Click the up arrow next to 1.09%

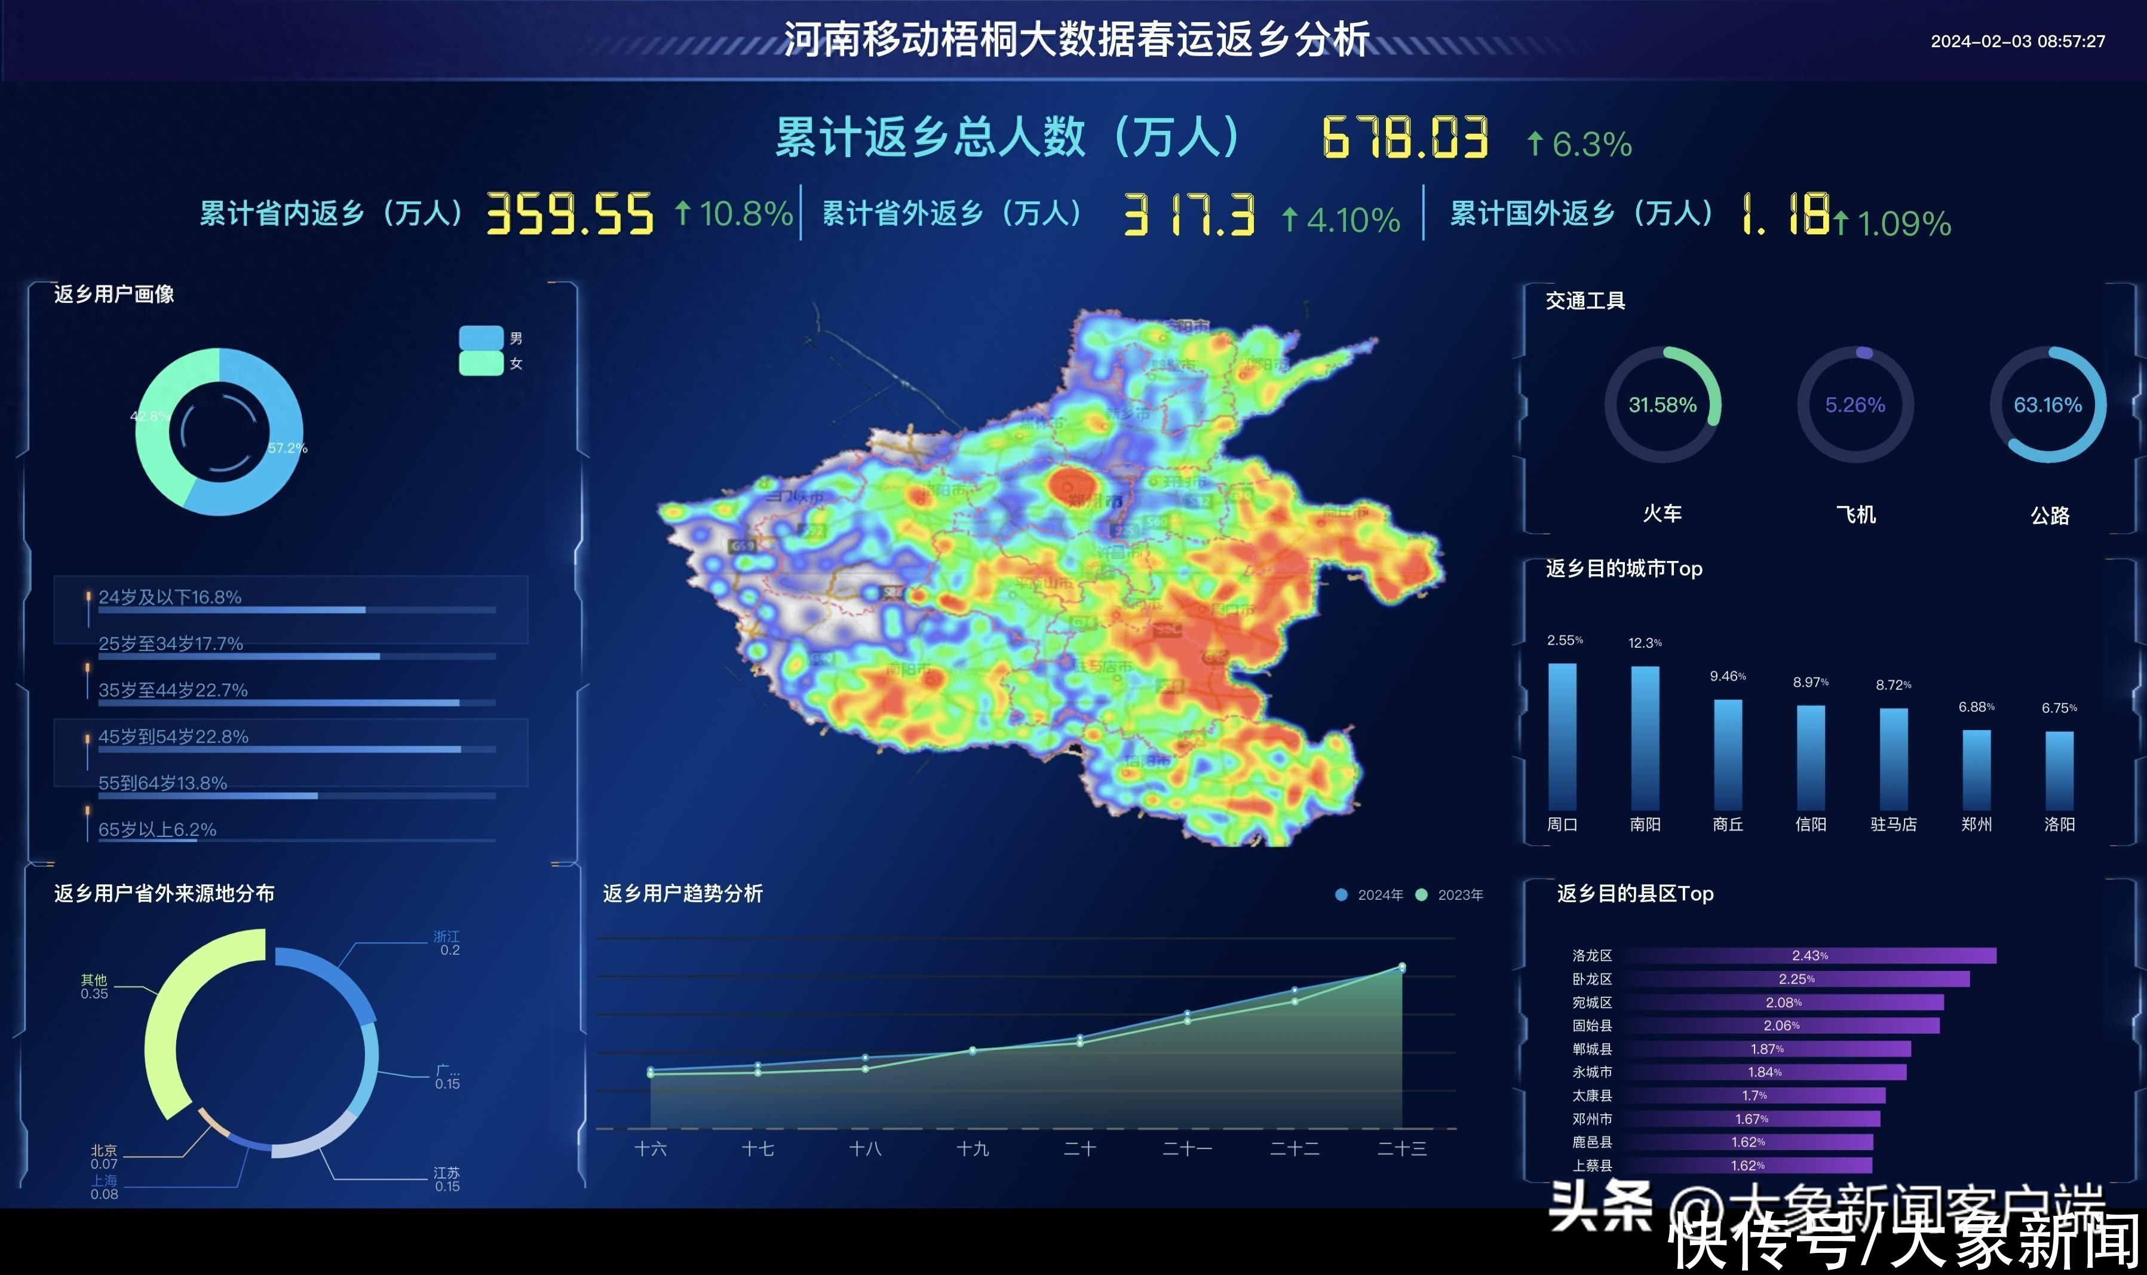[x=1841, y=222]
